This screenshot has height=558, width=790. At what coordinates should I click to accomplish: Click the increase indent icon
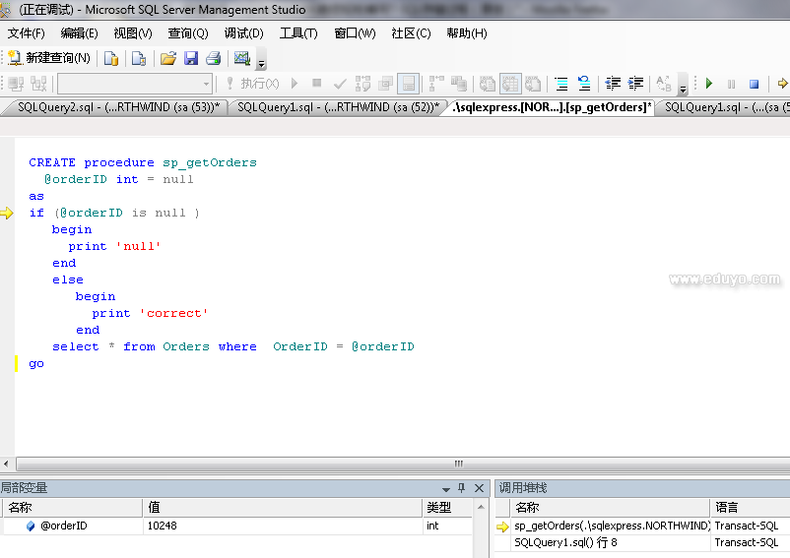click(636, 84)
